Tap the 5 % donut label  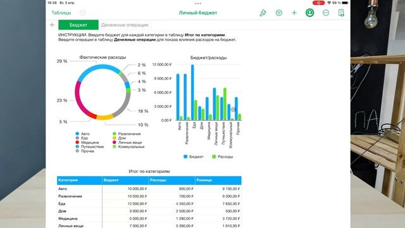(63, 122)
